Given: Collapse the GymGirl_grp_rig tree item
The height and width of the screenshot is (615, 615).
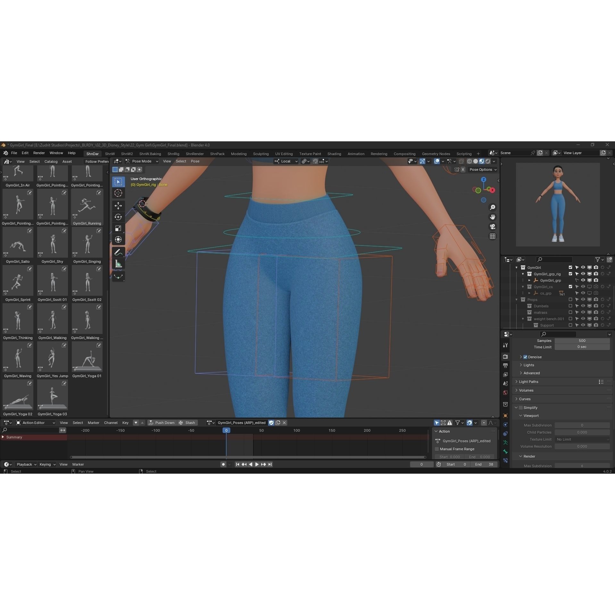Looking at the screenshot, I should pos(523,274).
